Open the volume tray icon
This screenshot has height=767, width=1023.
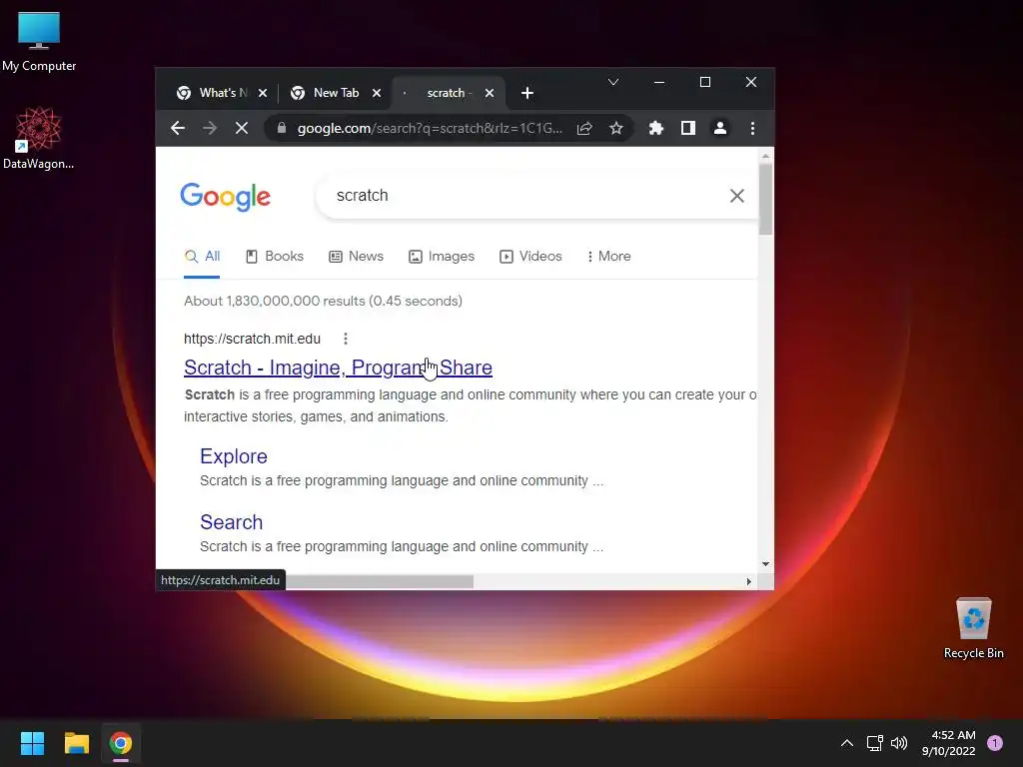click(899, 743)
